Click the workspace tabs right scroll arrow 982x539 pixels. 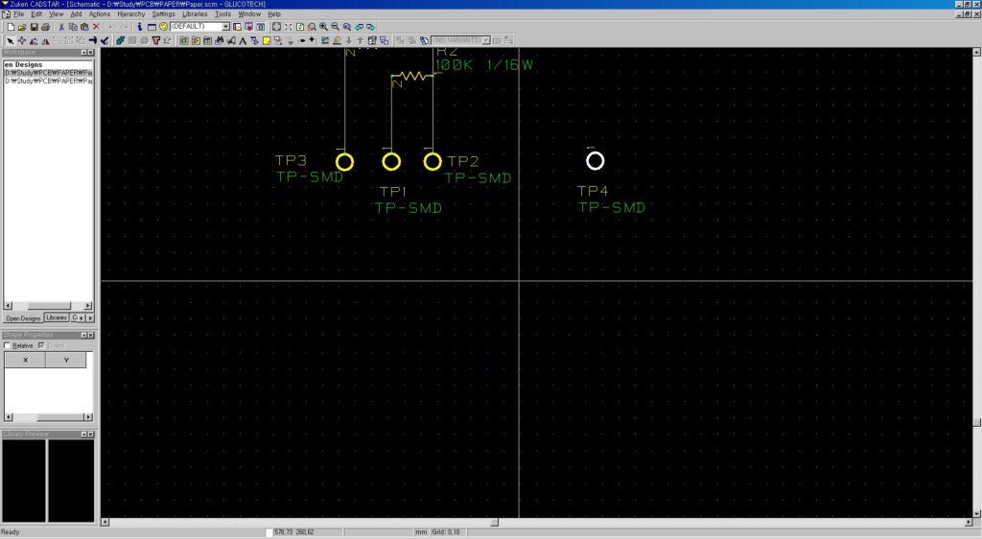(x=90, y=318)
